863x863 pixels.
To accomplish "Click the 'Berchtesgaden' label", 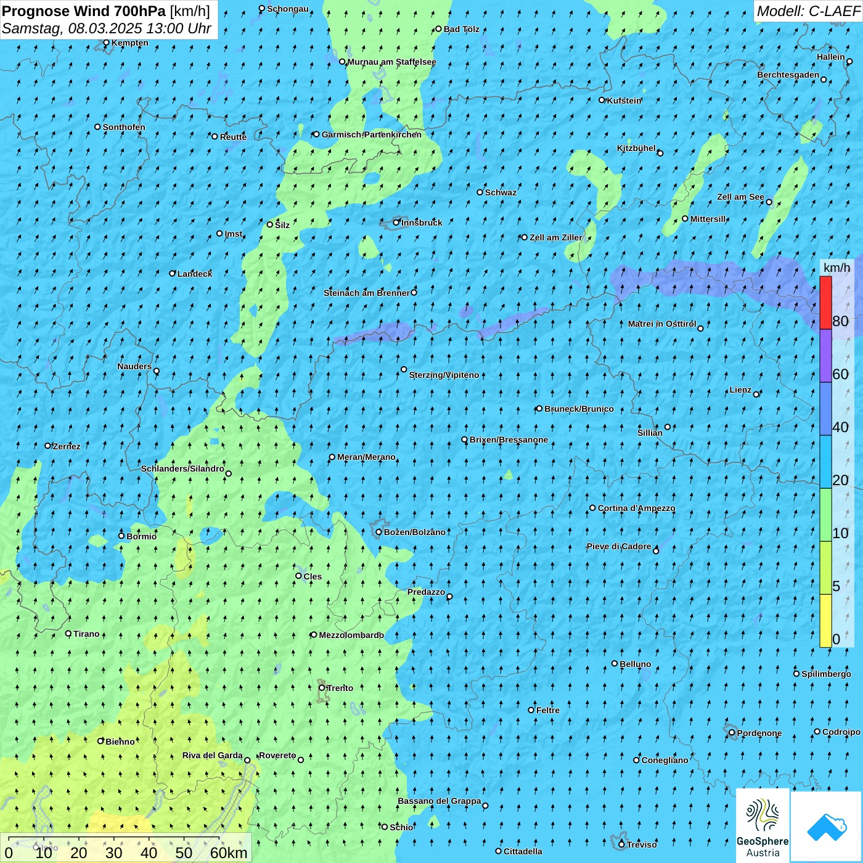I will 788,75.
